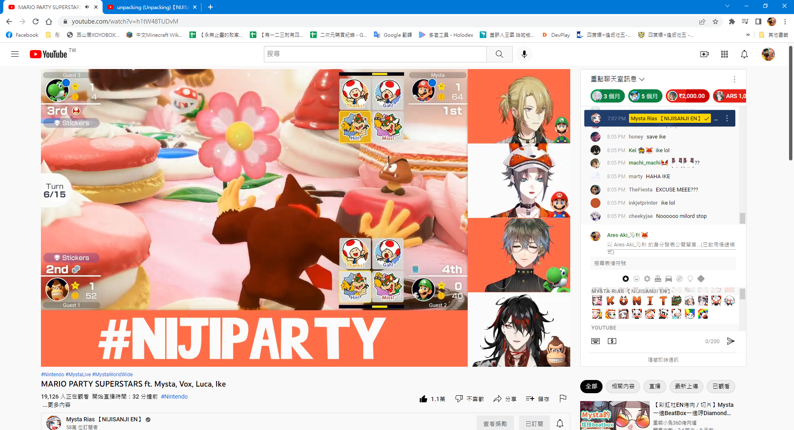
Task: Expand the 重點聊天室訊息 chat mode dropdown
Action: (617, 79)
